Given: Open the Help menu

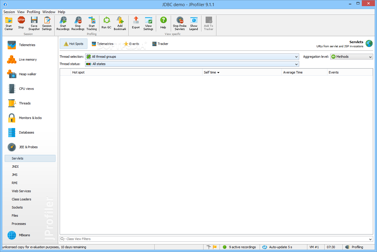Looking at the screenshot, I should pos(61,12).
